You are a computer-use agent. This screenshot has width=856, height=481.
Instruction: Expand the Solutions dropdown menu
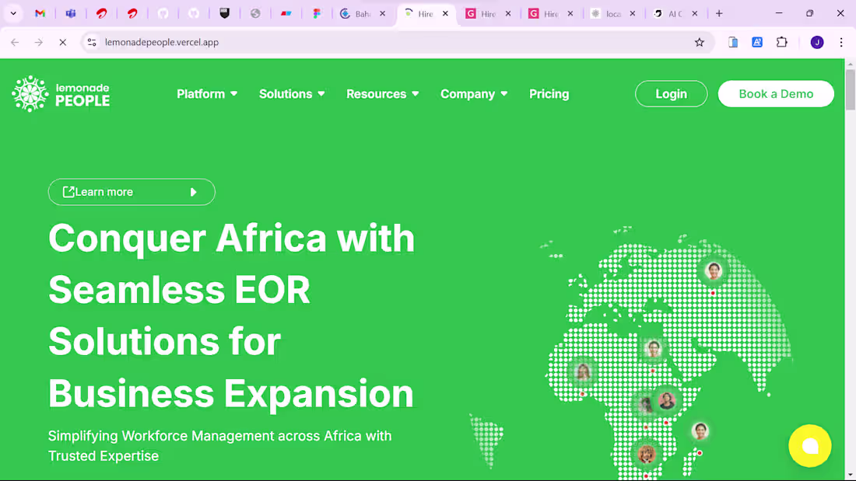[292, 94]
